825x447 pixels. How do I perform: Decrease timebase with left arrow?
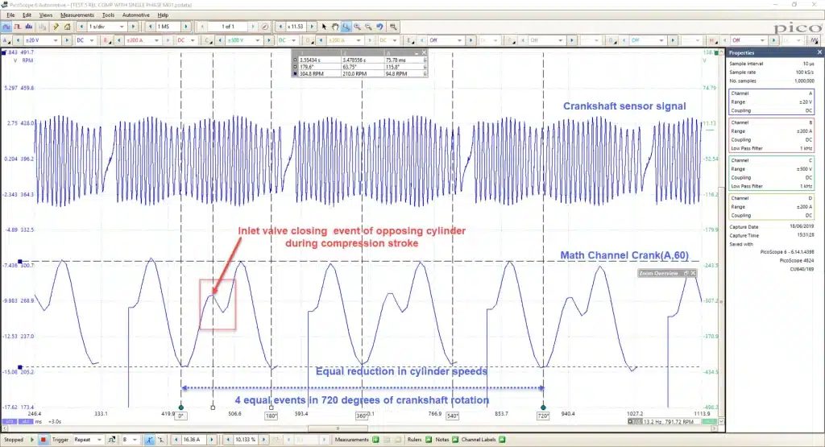[81, 27]
